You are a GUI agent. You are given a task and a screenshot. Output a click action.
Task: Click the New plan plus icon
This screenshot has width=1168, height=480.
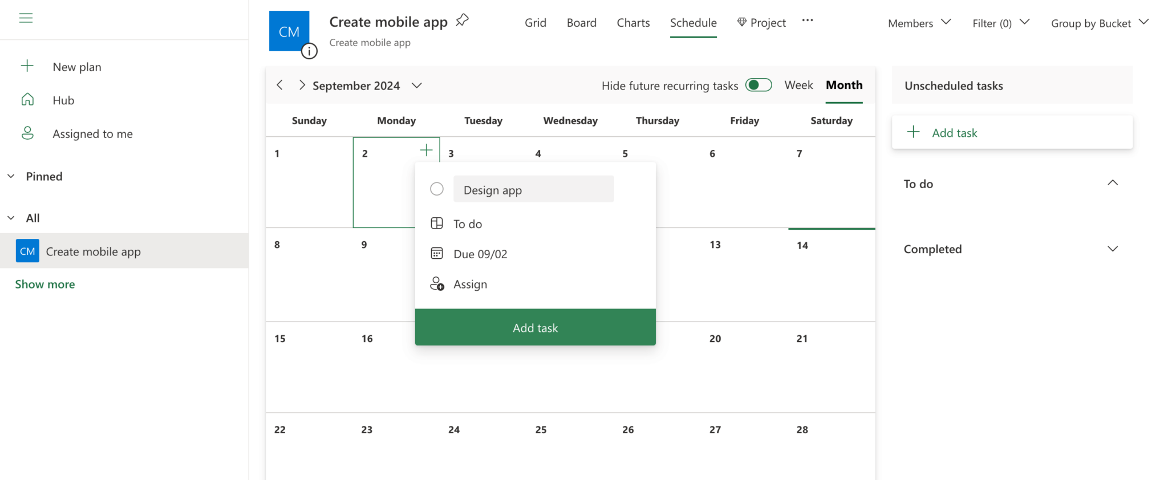tap(27, 66)
